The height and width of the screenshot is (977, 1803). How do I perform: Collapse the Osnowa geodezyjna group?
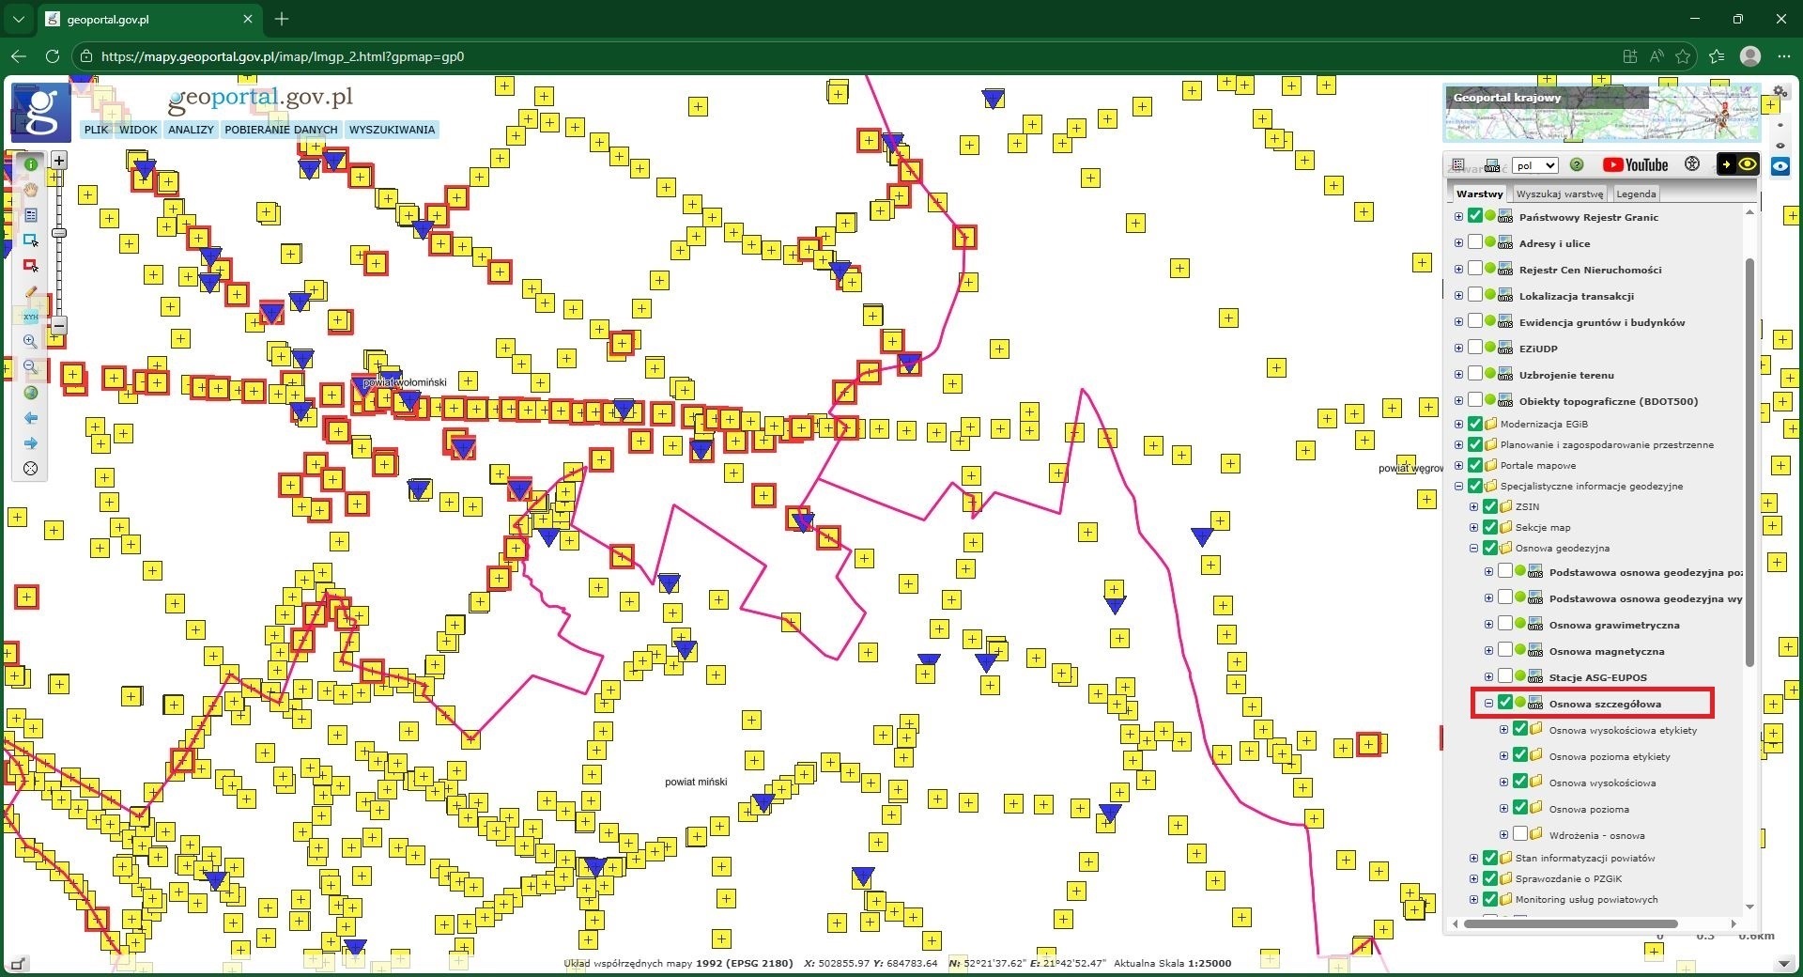click(x=1473, y=549)
